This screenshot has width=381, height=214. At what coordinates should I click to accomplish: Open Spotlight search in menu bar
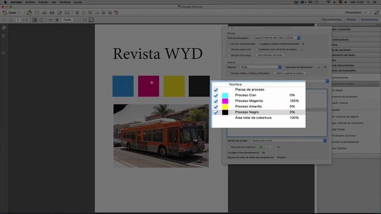tap(368, 2)
